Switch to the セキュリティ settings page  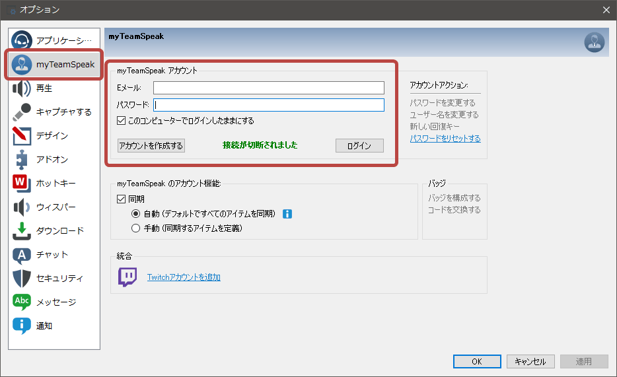click(x=54, y=279)
